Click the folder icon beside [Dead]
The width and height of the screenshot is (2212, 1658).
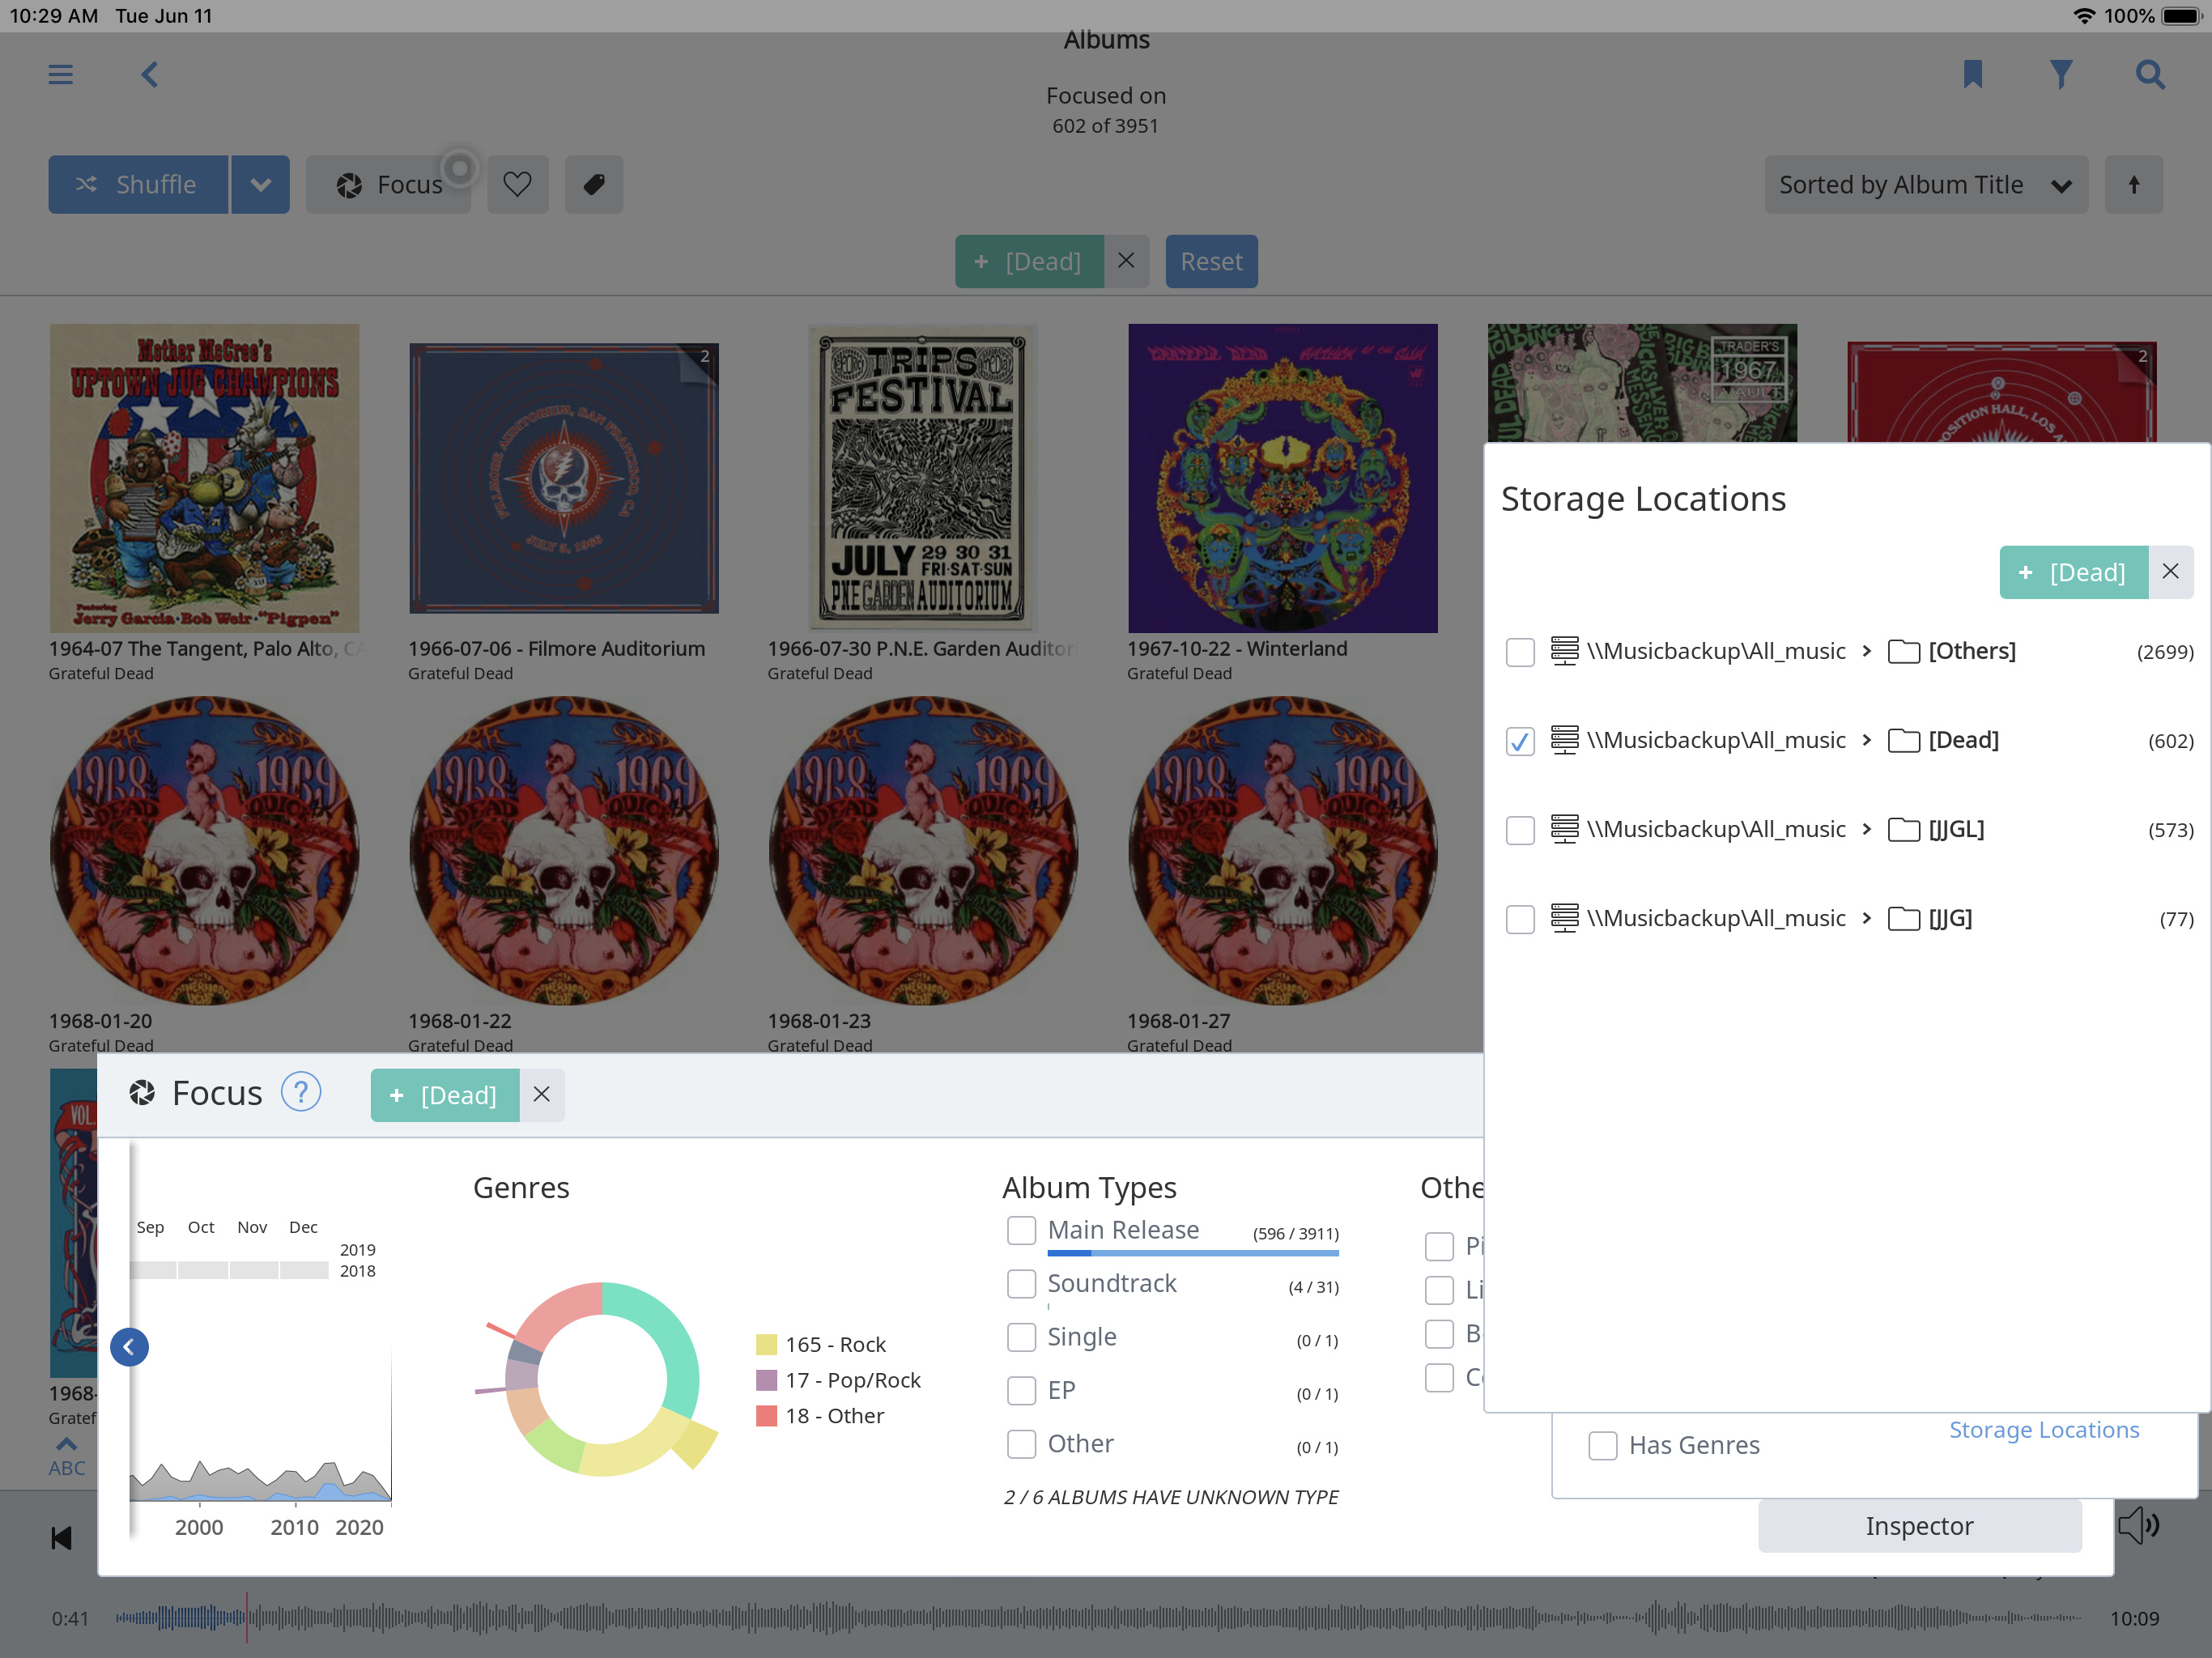pos(1904,741)
